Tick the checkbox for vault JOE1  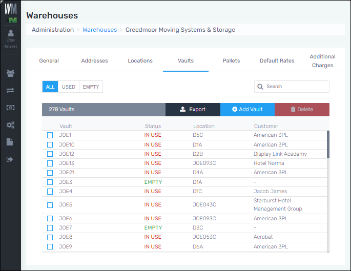[50, 135]
